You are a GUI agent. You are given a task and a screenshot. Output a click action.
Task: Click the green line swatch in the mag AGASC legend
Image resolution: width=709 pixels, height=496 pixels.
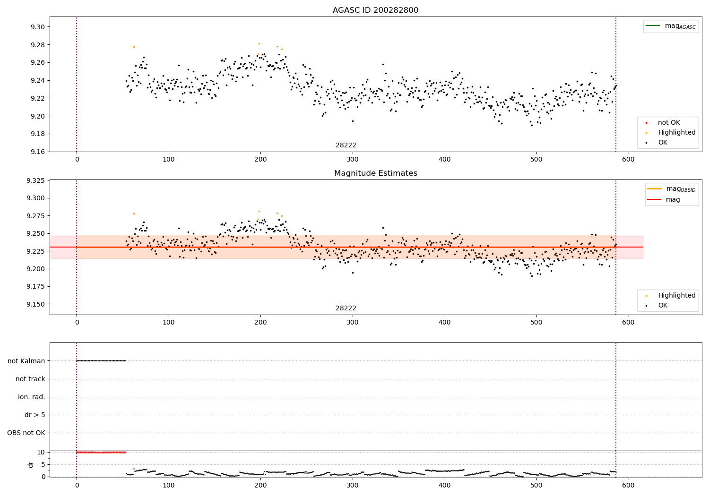coord(653,26)
